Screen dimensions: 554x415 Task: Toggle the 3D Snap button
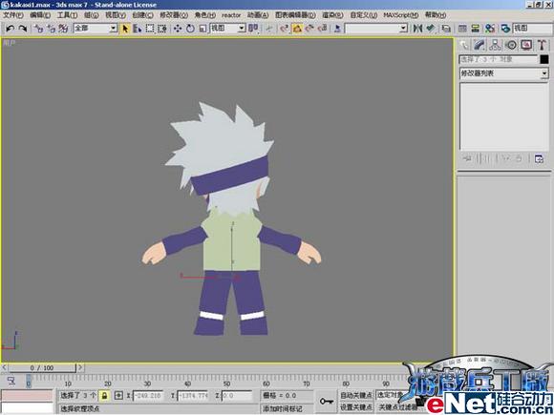[x=285, y=29]
